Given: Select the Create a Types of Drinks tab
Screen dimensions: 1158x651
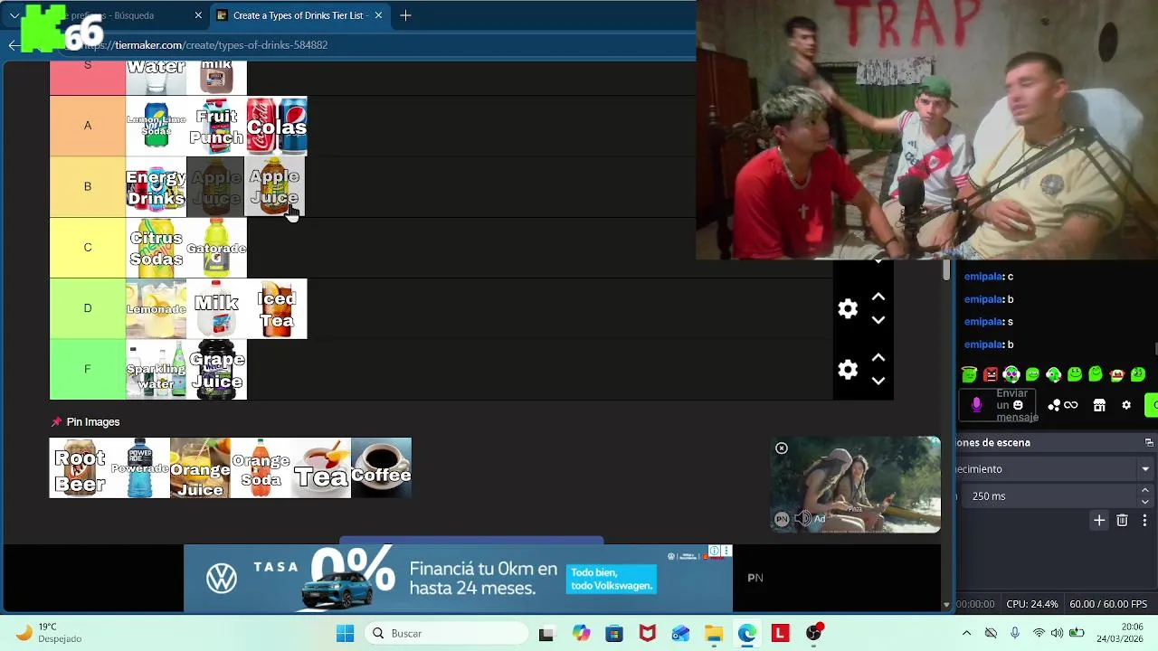Looking at the screenshot, I should [299, 15].
